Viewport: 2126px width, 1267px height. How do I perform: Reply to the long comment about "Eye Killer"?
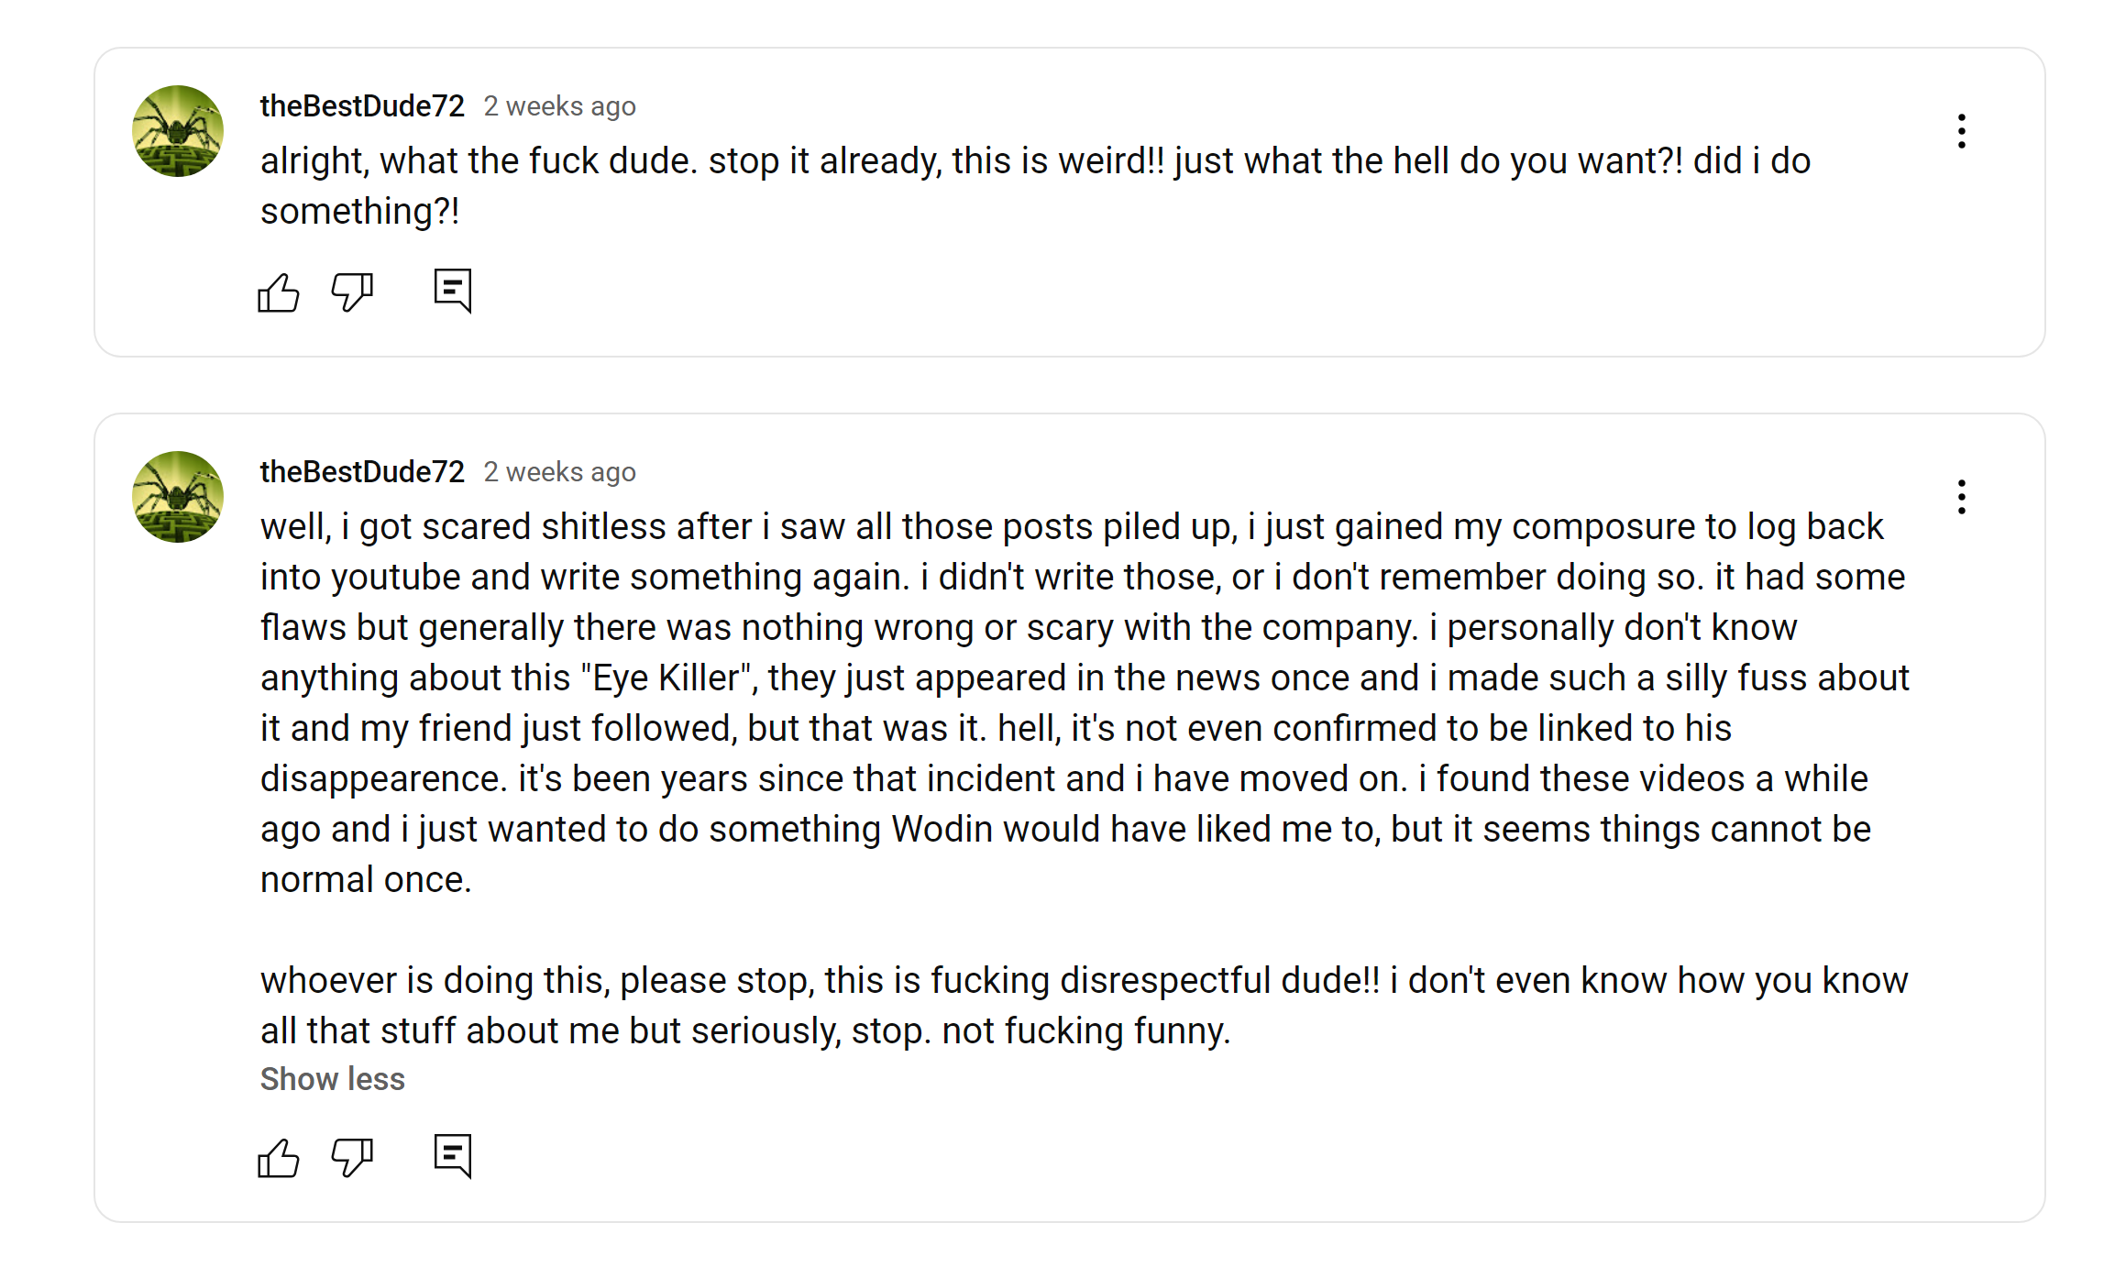(453, 1156)
